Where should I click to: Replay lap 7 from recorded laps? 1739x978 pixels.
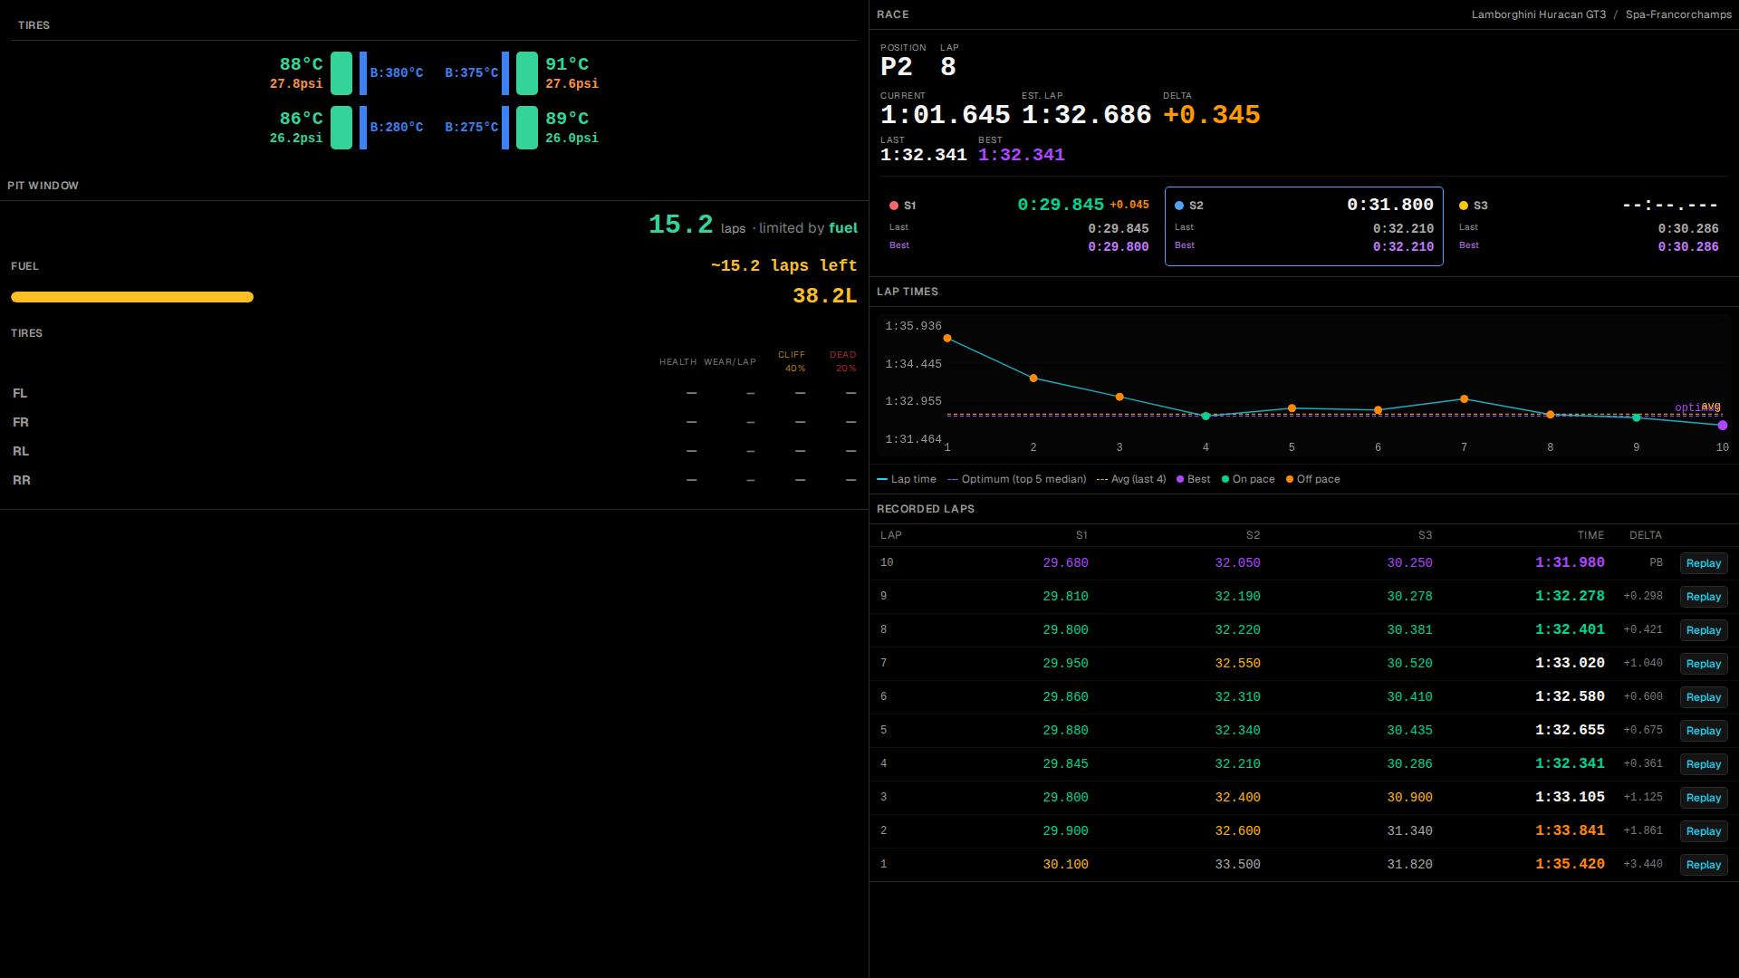[1703, 664]
